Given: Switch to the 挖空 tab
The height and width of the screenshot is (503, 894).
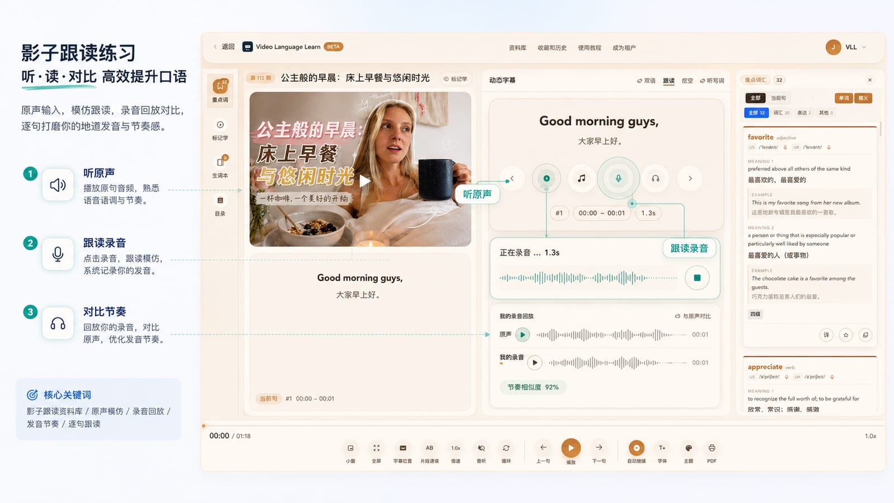Looking at the screenshot, I should click(687, 80).
